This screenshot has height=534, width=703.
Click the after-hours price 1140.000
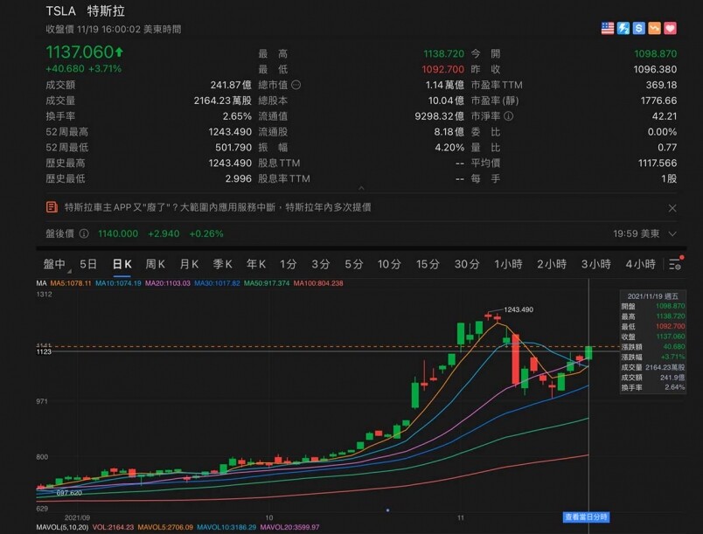click(x=118, y=233)
